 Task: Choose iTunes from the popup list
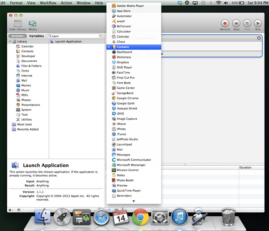[x=134, y=134]
